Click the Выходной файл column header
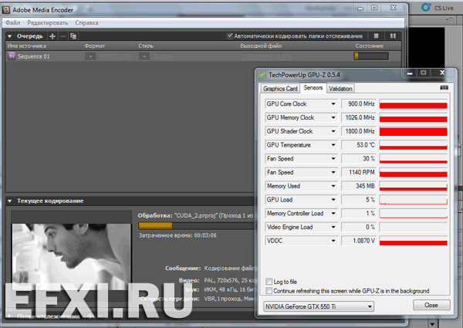This screenshot has width=463, height=328. (x=261, y=46)
